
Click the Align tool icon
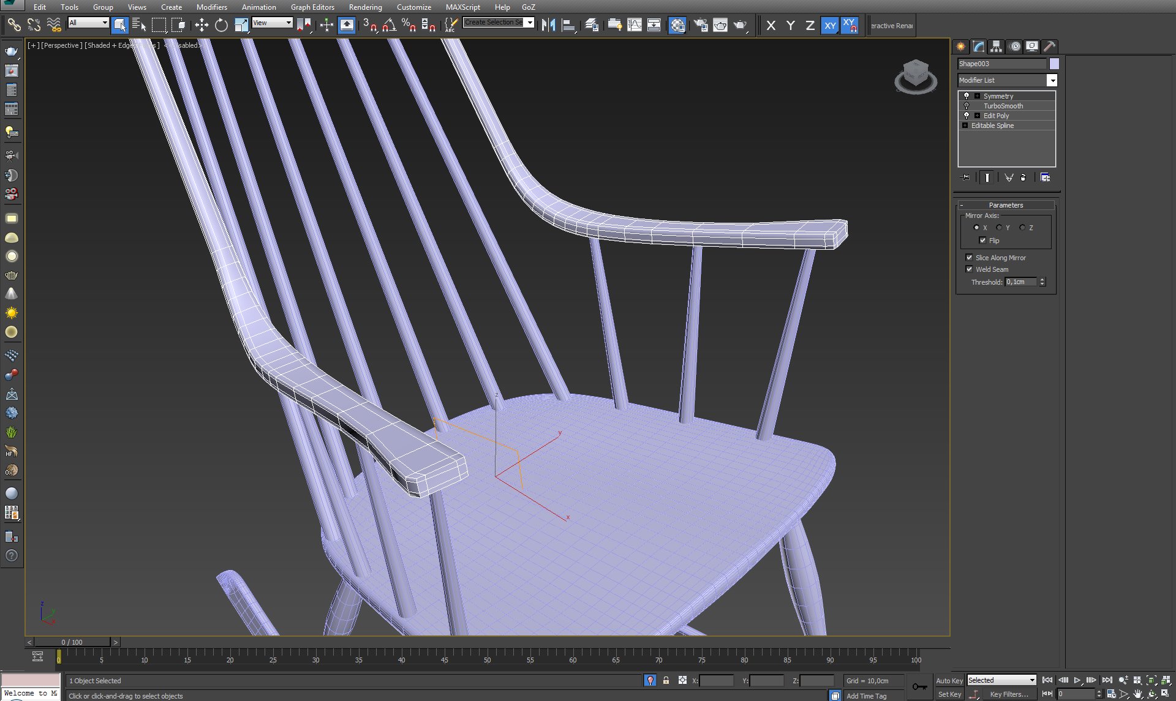569,25
